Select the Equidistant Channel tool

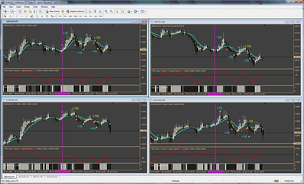(32, 16)
